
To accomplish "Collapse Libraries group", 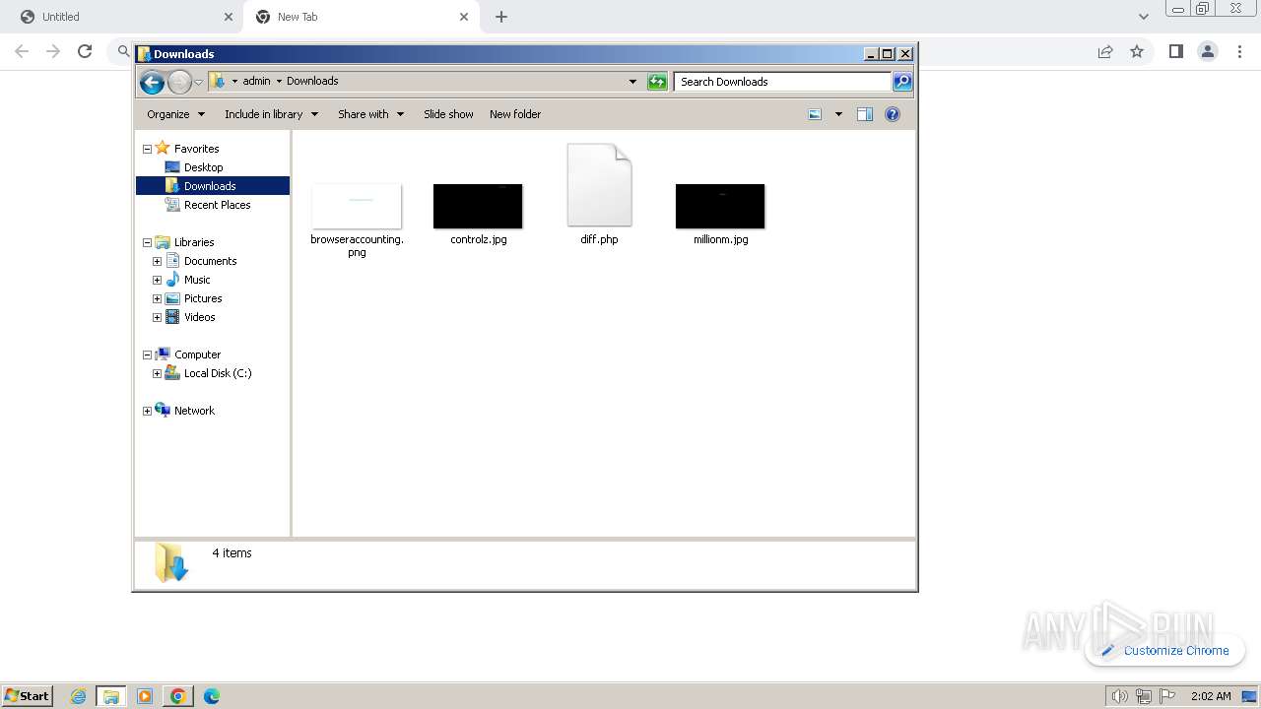I will click(148, 242).
